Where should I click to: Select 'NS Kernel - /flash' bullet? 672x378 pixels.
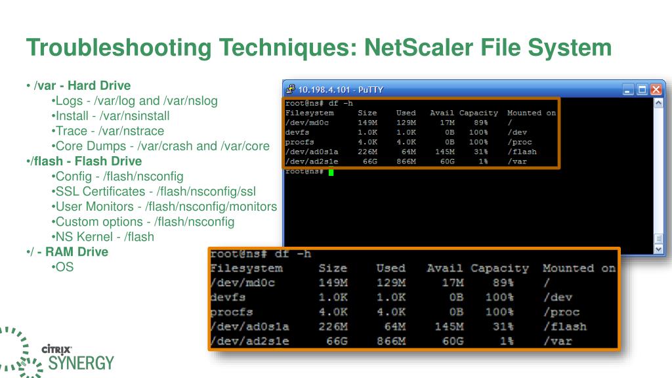pyautogui.click(x=103, y=236)
